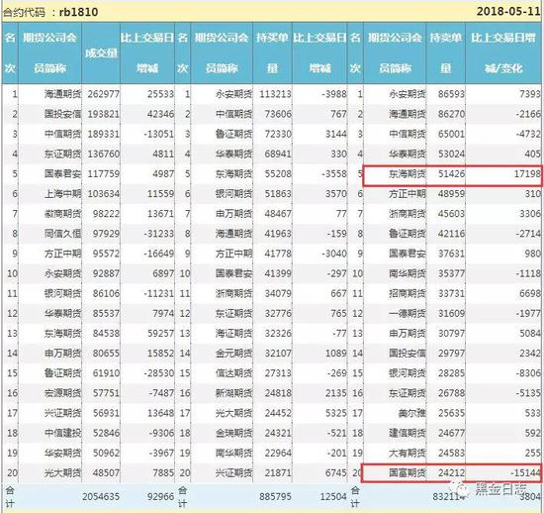This screenshot has height=513, width=544.
Task: Select short position value "86593"
Action: [451, 94]
